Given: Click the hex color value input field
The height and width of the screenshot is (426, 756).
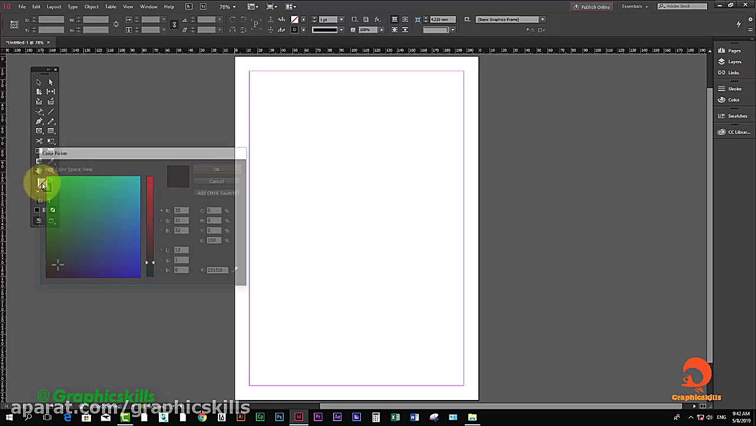Looking at the screenshot, I should [217, 270].
